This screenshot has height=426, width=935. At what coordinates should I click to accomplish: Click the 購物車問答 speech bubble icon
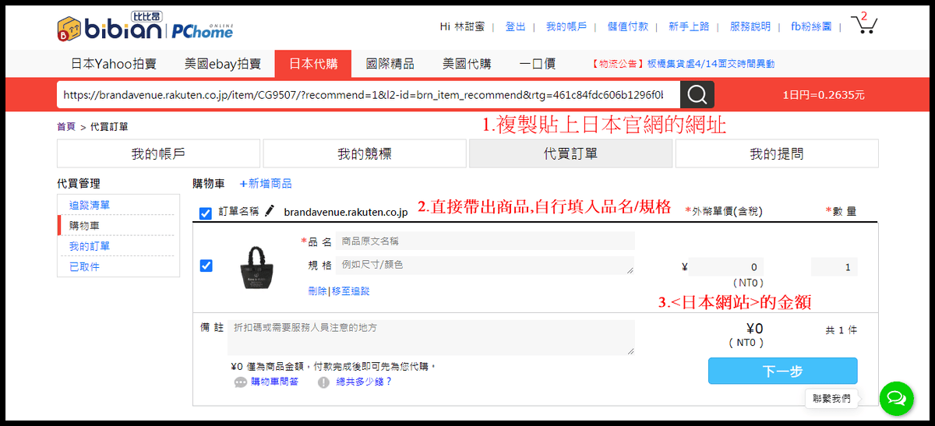pos(241,382)
